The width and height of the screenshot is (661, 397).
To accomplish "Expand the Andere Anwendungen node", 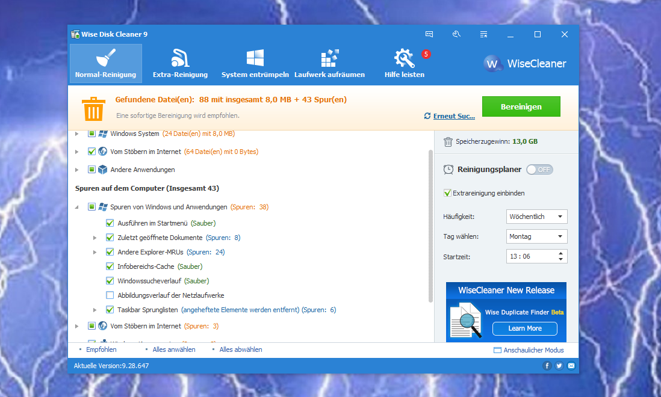I will [76, 170].
